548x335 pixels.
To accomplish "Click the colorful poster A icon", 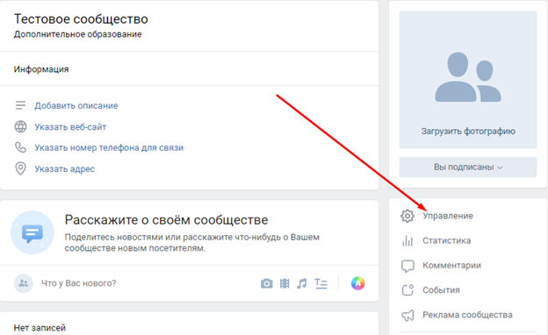I will point(358,283).
